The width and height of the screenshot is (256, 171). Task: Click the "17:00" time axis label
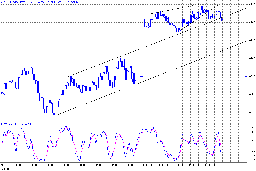[x=131, y=165]
